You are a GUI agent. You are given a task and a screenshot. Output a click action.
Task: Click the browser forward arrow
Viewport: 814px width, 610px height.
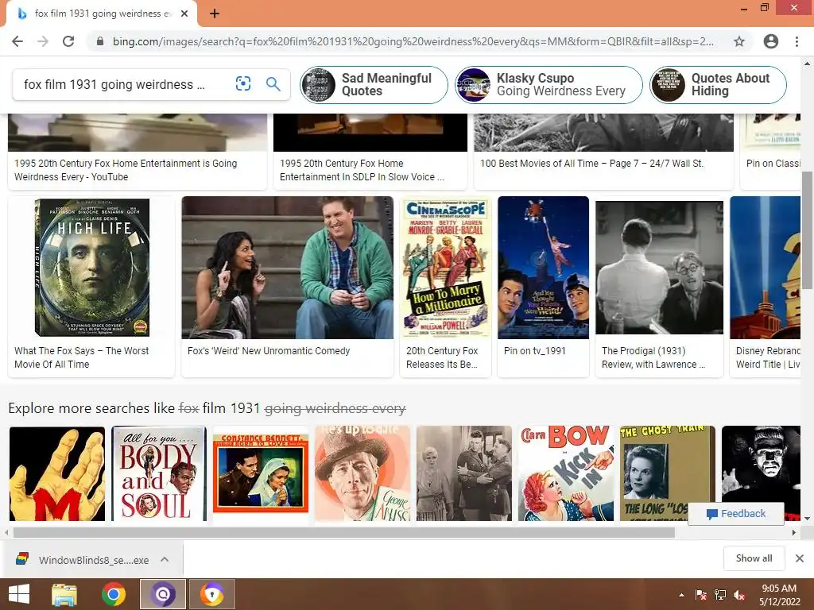(43, 41)
